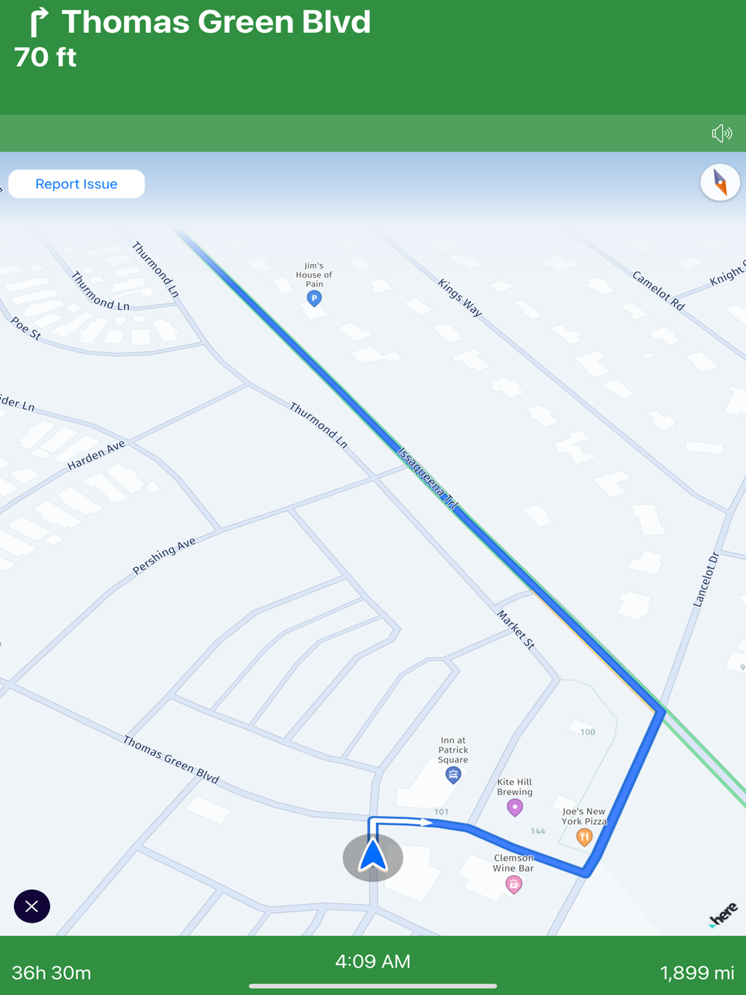Click the Report Issue button
The width and height of the screenshot is (746, 995).
pyautogui.click(x=76, y=184)
